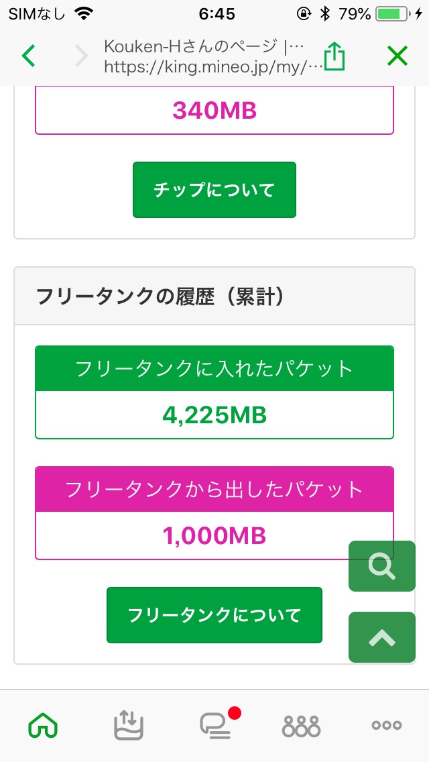
Task: Open the tank download tray tab
Action: tap(128, 725)
